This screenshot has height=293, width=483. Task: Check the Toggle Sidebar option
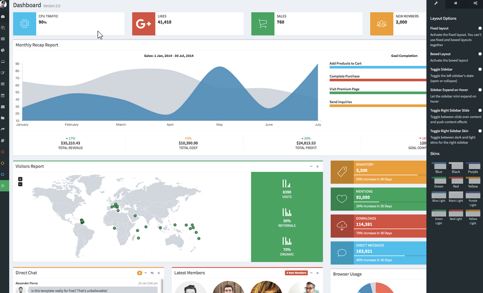(480, 69)
